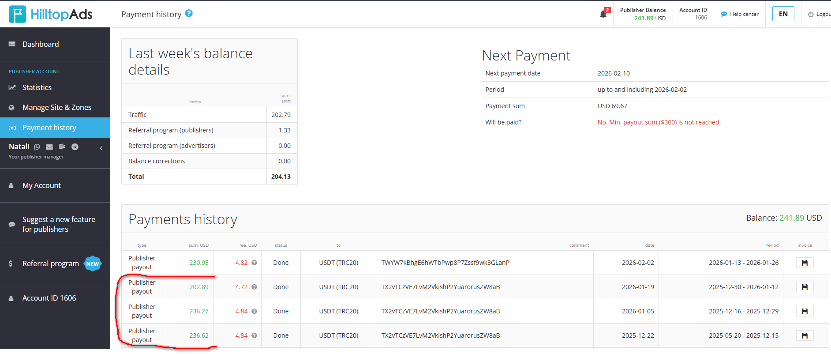Select Manage Site & Zones

pos(57,107)
